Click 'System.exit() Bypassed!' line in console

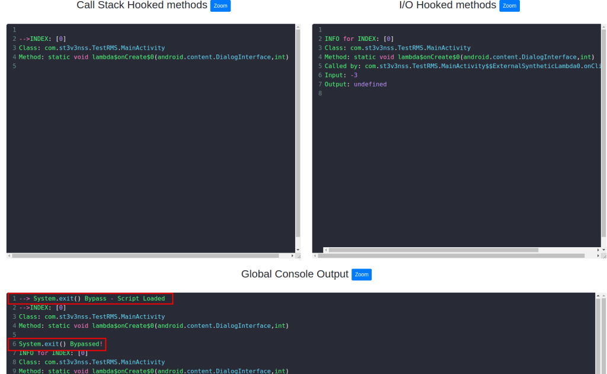click(x=60, y=344)
